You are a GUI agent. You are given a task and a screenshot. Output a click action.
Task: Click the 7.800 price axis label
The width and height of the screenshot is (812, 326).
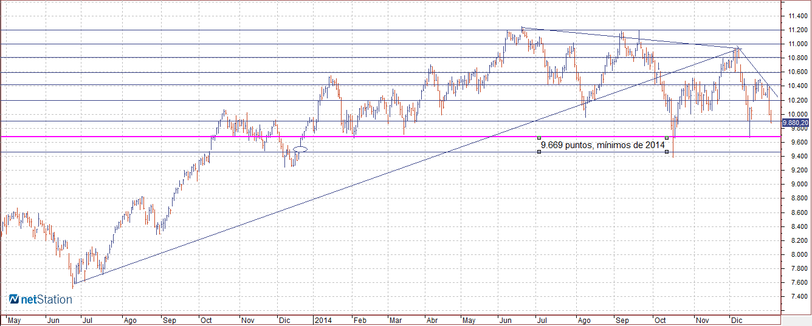pos(800,268)
